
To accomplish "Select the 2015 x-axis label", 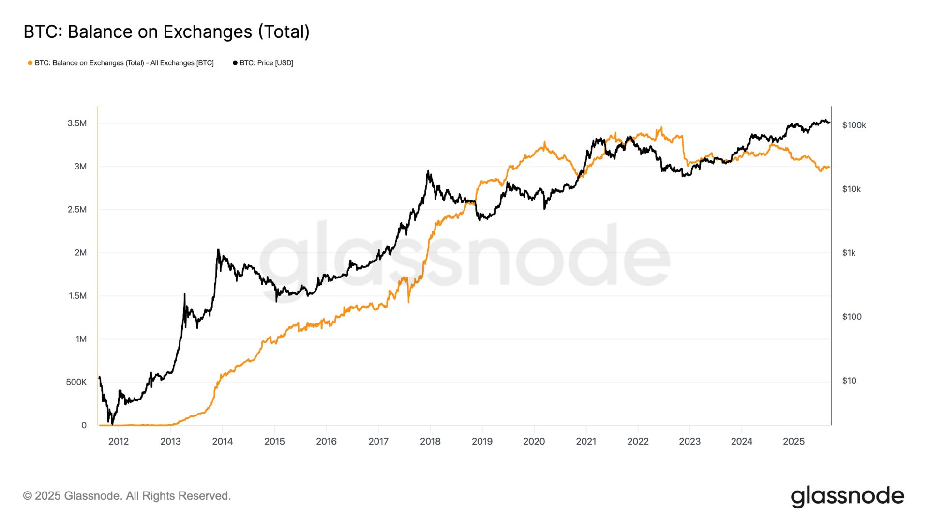I will pos(274,441).
